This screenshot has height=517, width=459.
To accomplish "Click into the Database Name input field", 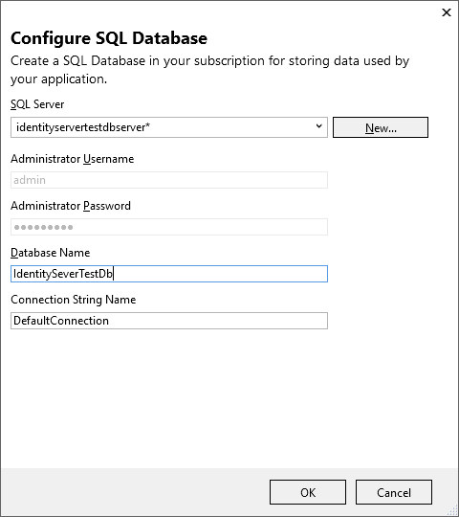I will (x=169, y=274).
